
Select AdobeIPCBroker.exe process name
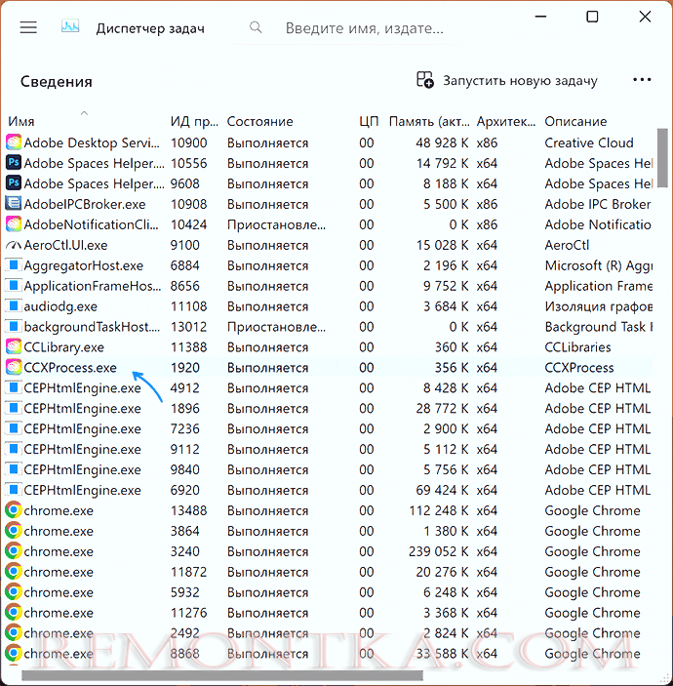85,204
